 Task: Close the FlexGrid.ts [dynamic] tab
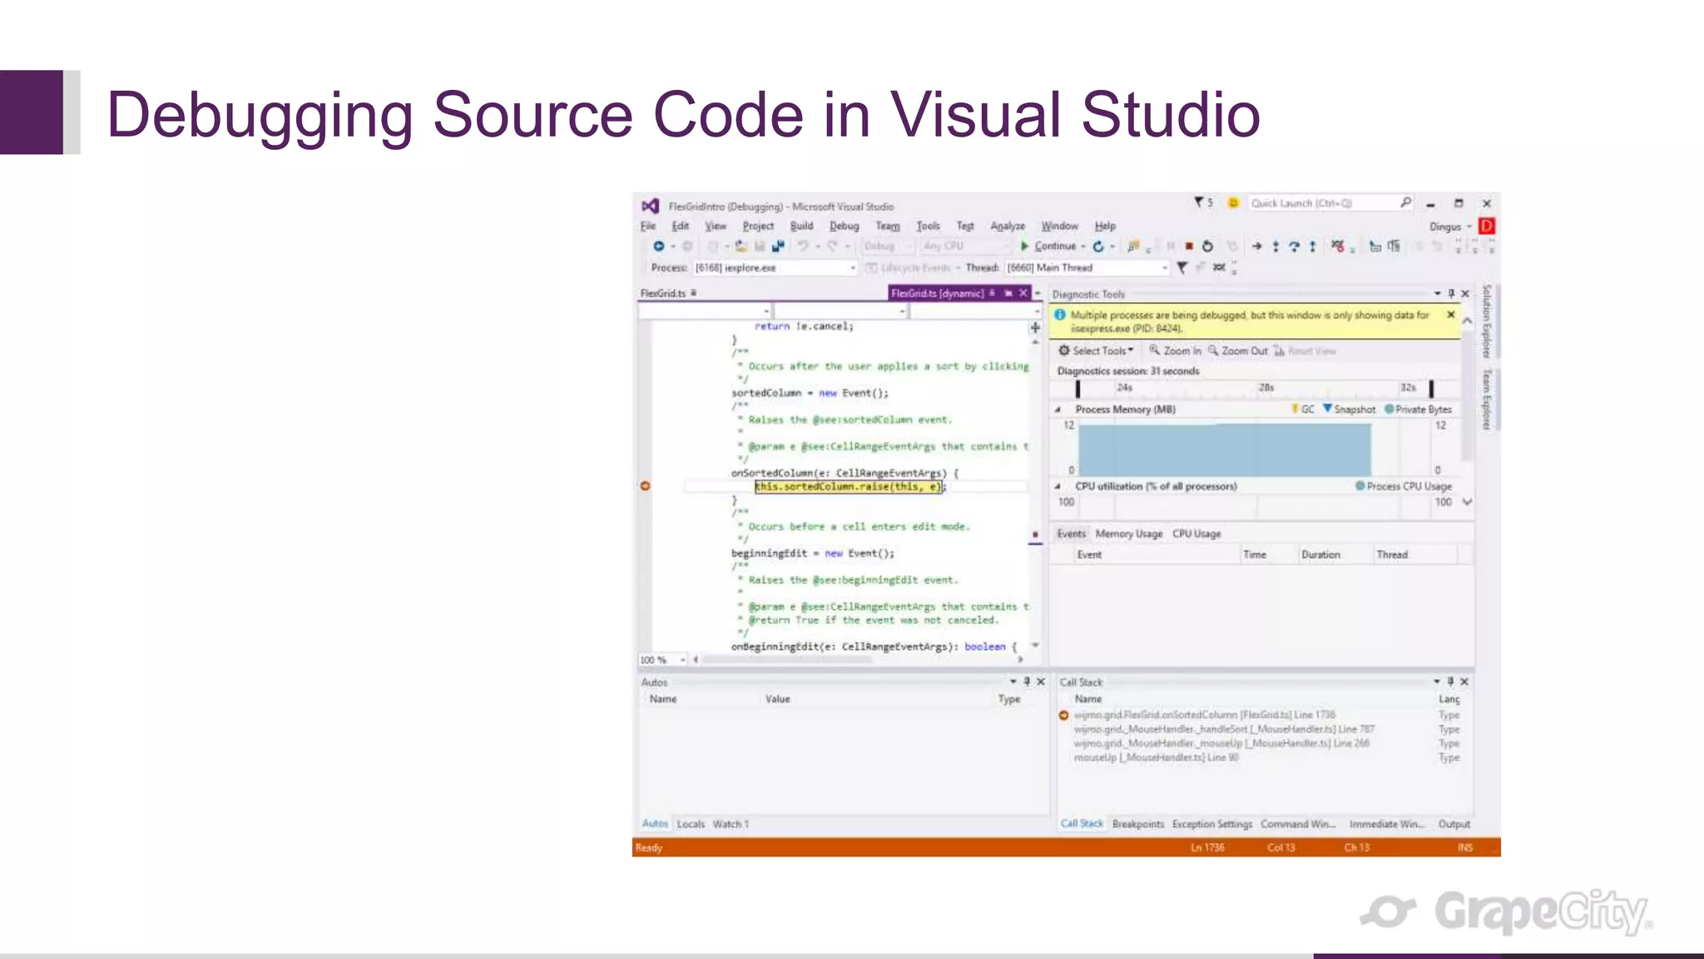(1023, 293)
